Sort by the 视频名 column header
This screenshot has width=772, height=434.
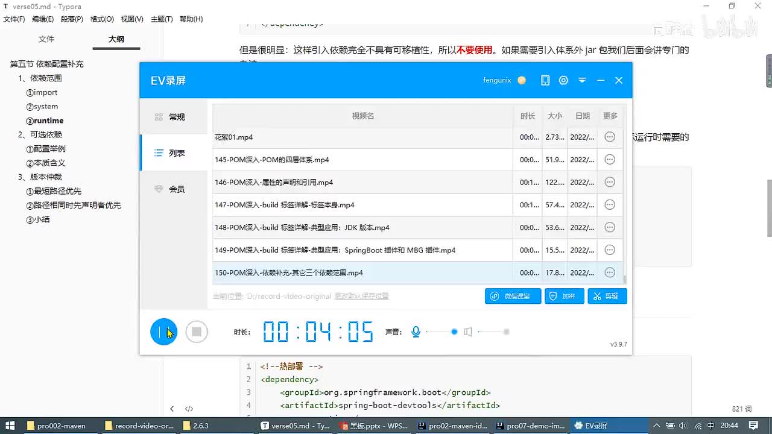pyautogui.click(x=363, y=116)
